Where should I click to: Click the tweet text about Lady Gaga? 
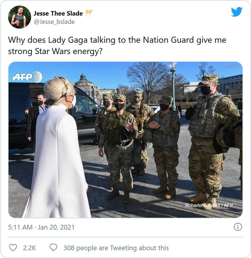[117, 46]
